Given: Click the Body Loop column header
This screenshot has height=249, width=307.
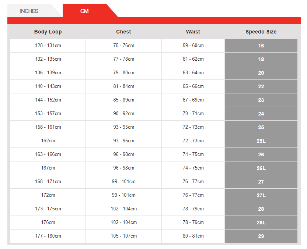Looking at the screenshot, I should [48, 32].
